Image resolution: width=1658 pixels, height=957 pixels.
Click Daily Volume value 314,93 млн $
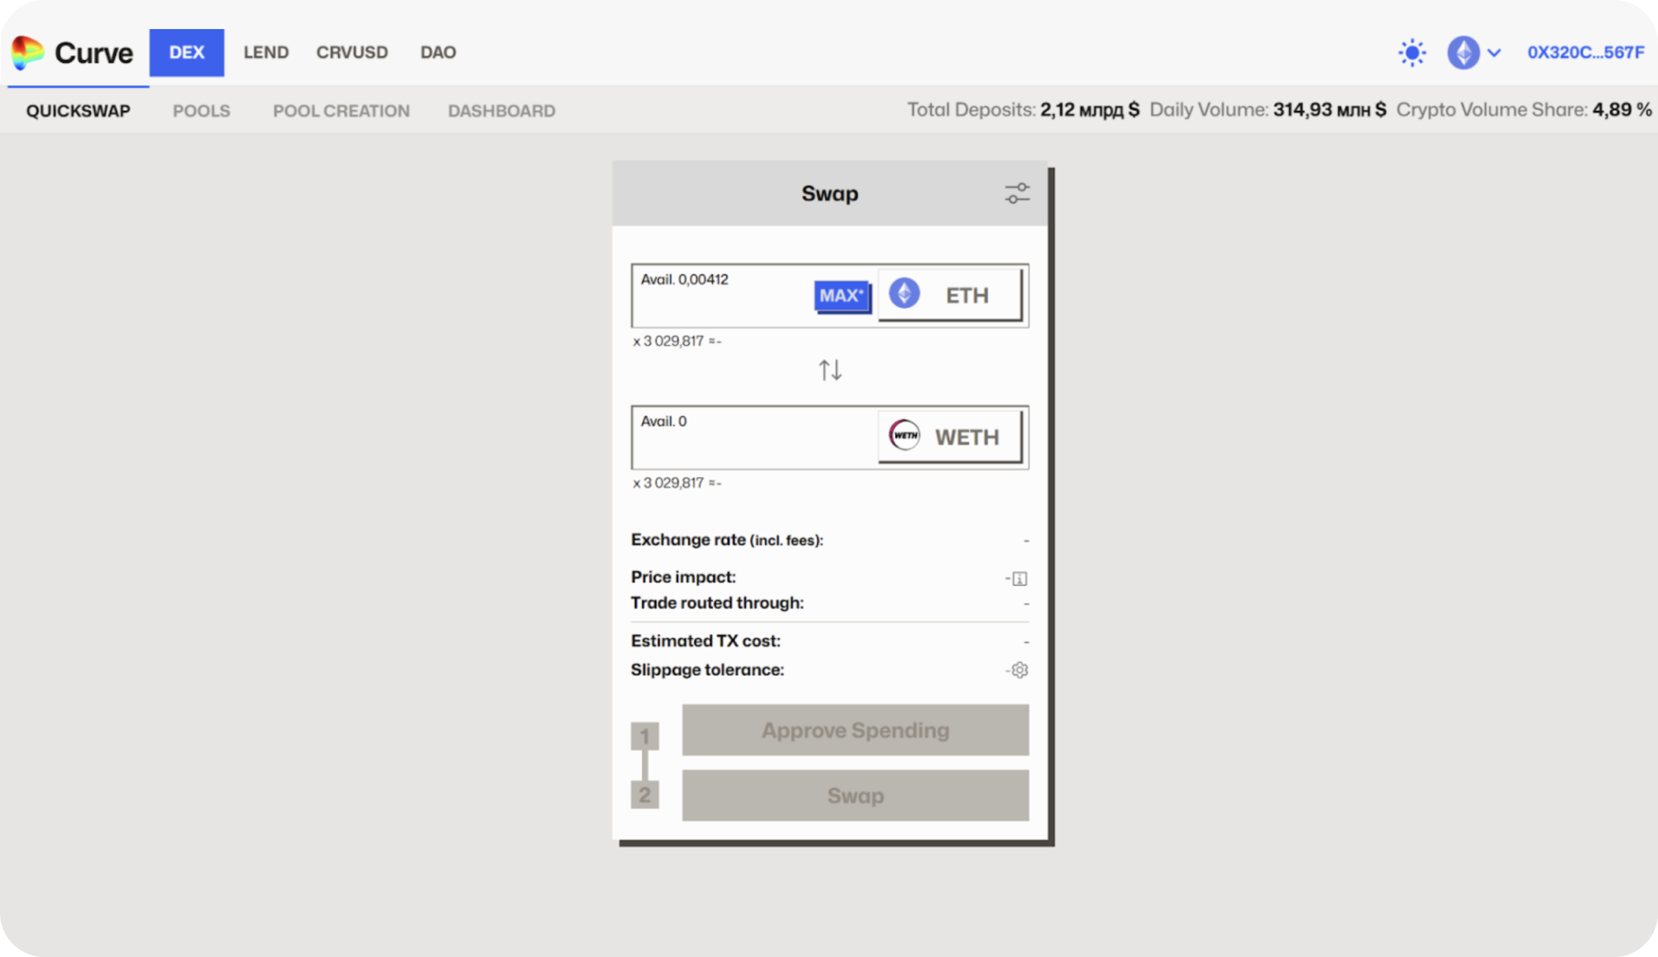(1329, 110)
